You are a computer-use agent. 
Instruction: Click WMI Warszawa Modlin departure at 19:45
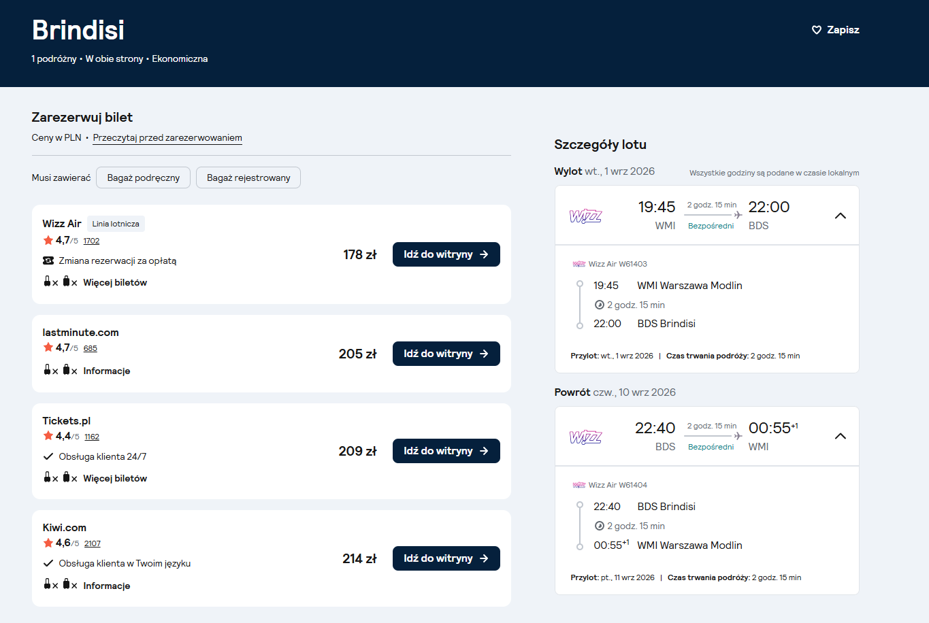point(668,286)
